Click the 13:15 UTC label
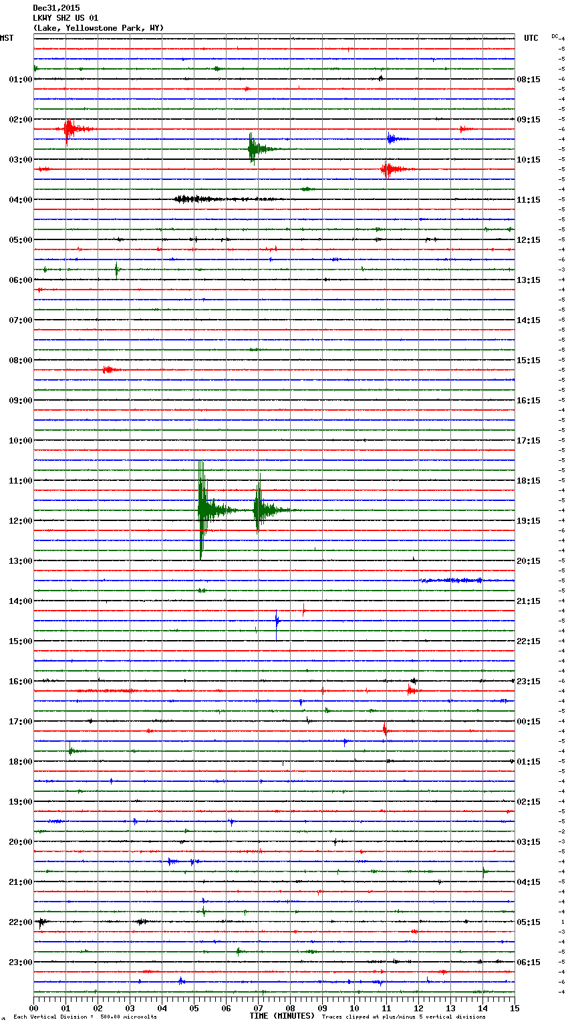568x1026 pixels. [529, 280]
